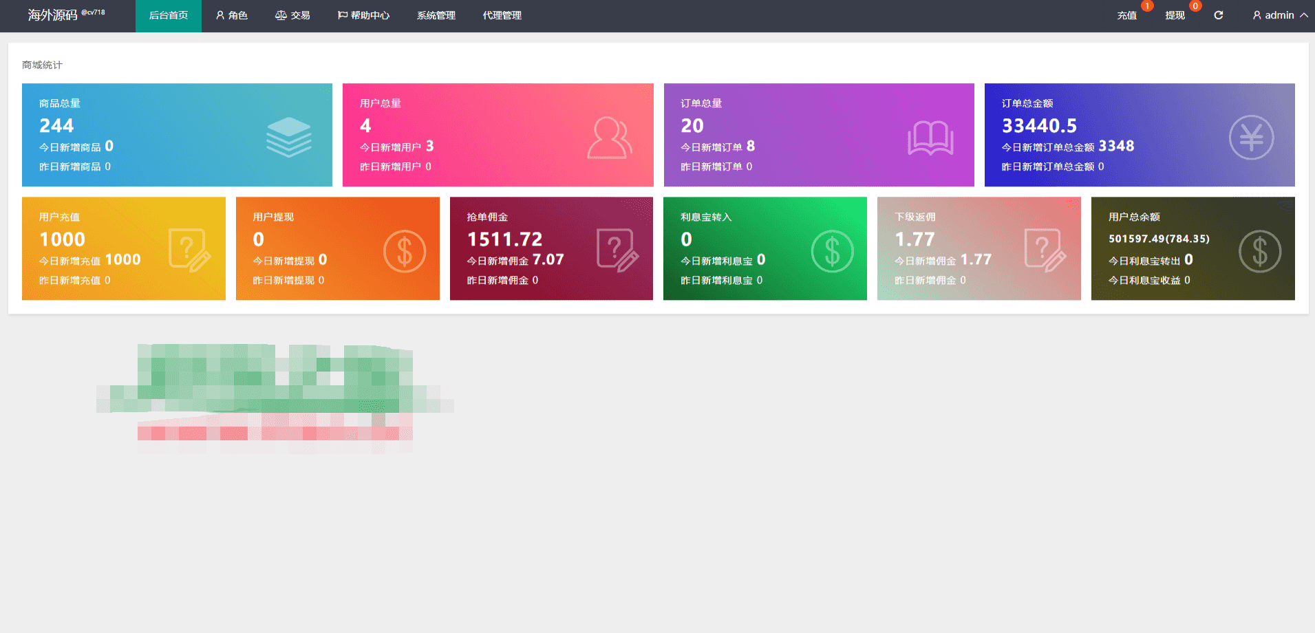The width and height of the screenshot is (1315, 633).
Task: Open the 系统管理 menu
Action: click(x=436, y=15)
